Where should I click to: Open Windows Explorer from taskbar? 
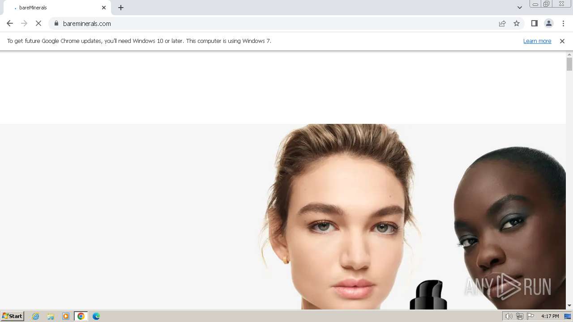tap(51, 316)
